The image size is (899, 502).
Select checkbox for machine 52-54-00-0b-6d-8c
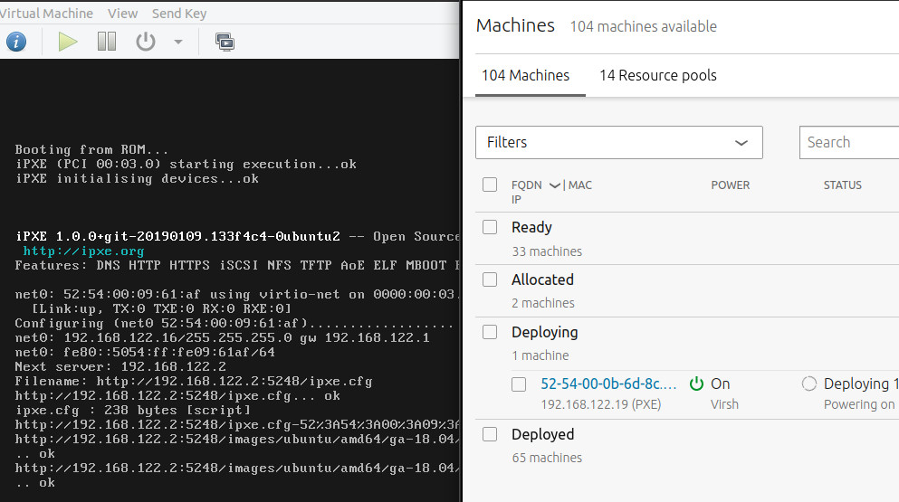519,384
